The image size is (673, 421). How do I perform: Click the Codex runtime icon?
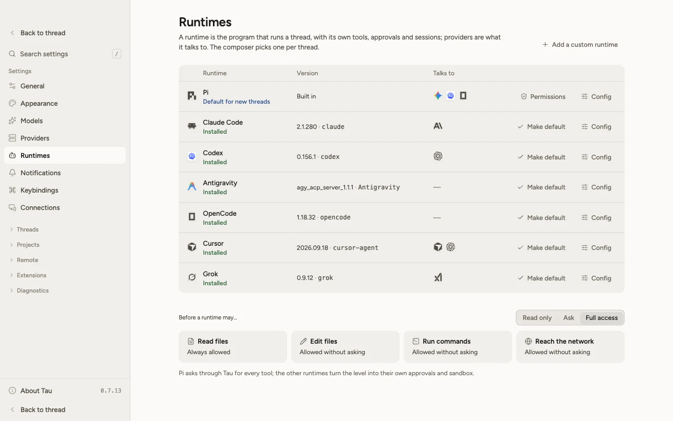192,156
